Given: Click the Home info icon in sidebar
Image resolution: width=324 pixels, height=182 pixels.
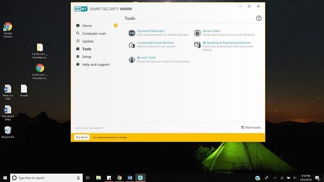Looking at the screenshot, I should (x=78, y=25).
